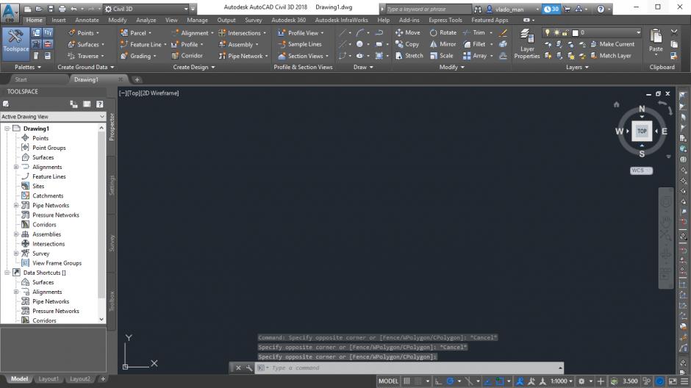Open the Layout1 tab
691x388 pixels.
(x=48, y=378)
